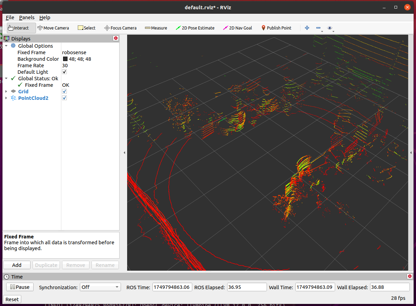Click the Global Options gear icon

(x=13, y=46)
